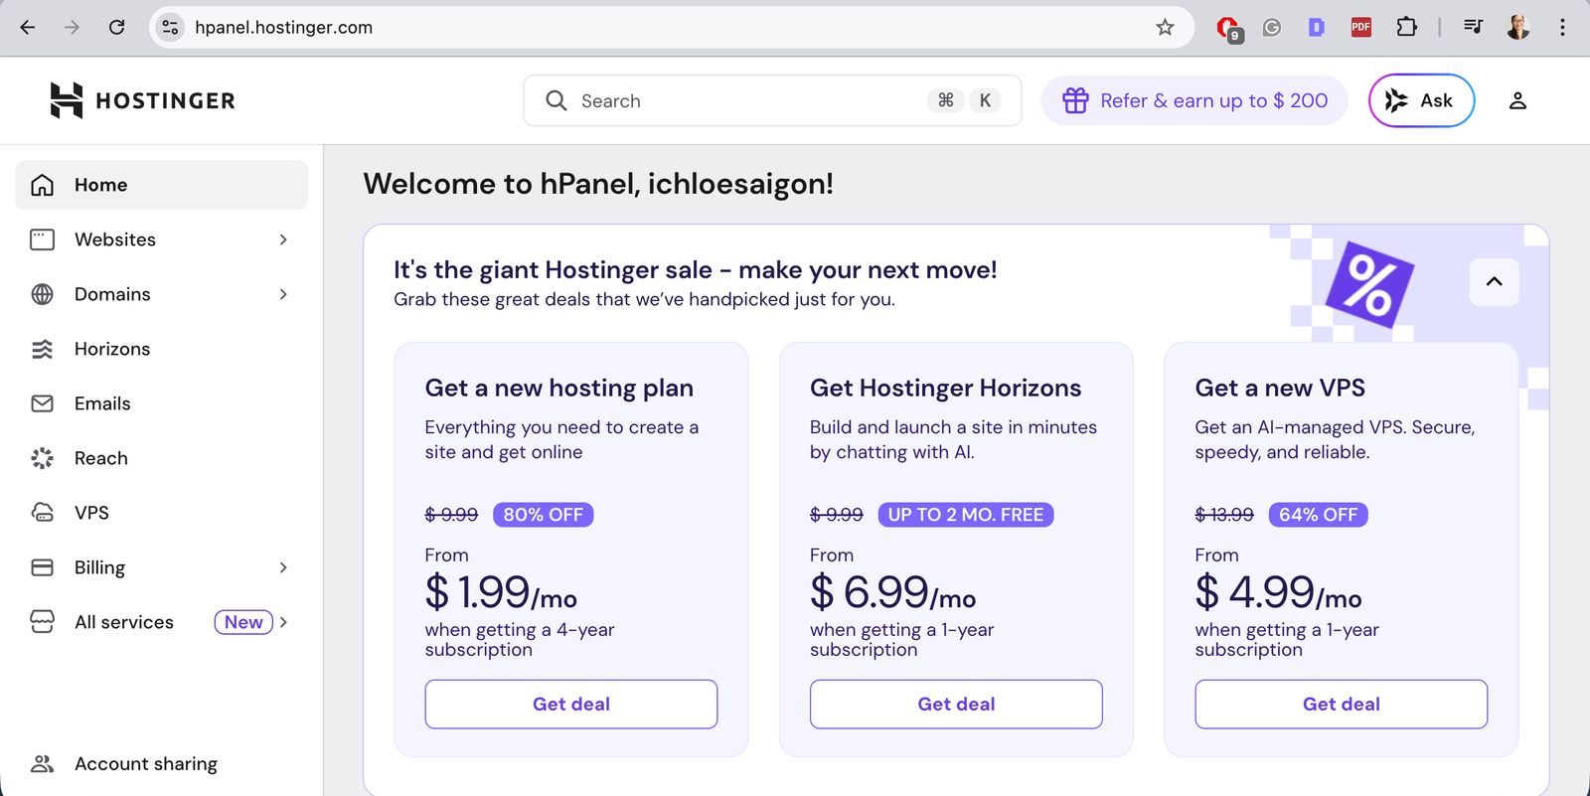Click the search magnifier icon
The height and width of the screenshot is (796, 1590).
coord(556,100)
